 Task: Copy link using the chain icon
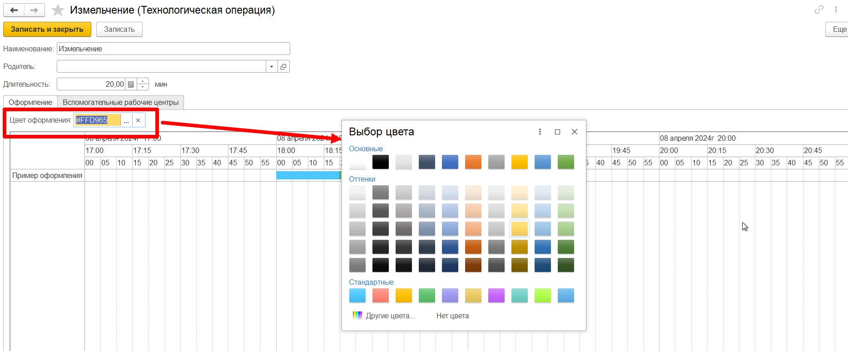click(819, 10)
